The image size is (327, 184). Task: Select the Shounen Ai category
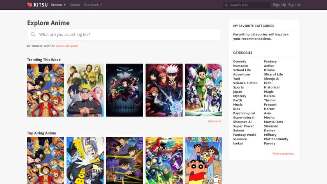click(x=242, y=122)
